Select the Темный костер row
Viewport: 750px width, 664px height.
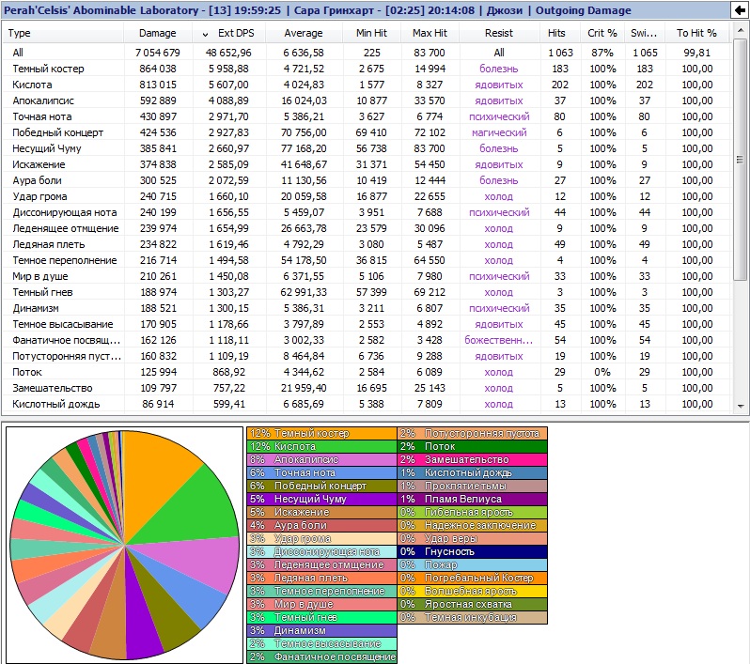(367, 69)
